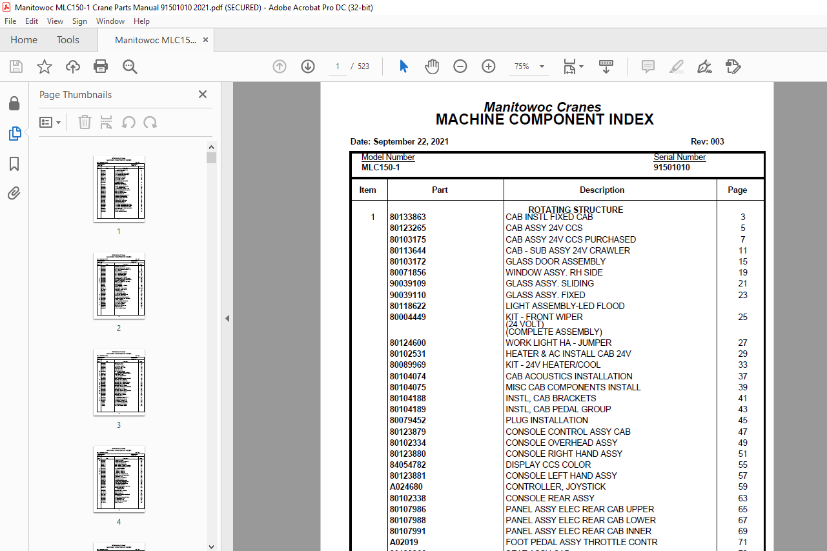The height and width of the screenshot is (551, 827).
Task: Rotate pages clockwise icon
Action: 150,122
